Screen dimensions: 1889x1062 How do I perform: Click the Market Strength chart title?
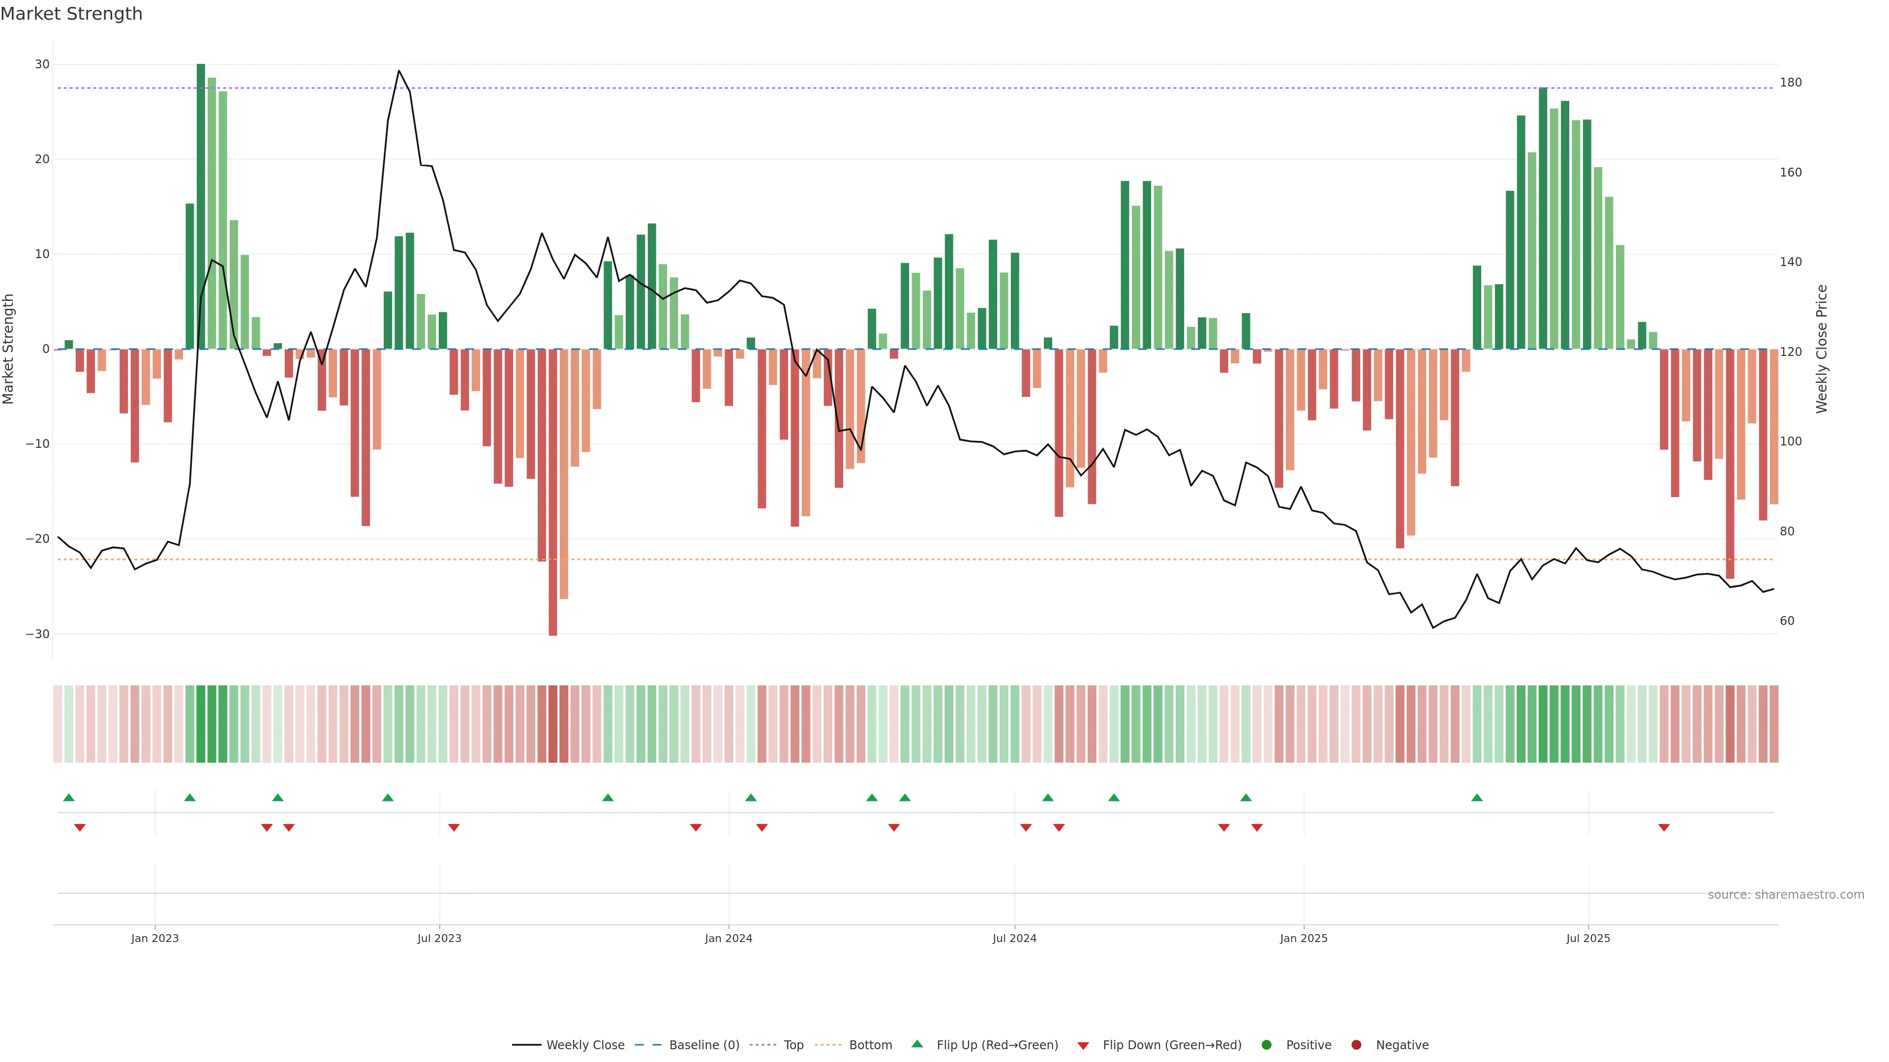(x=71, y=14)
